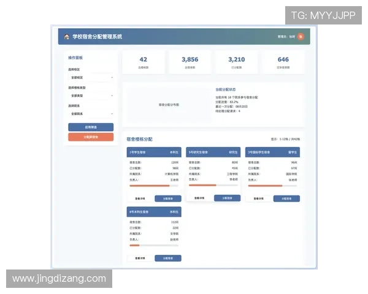
Task: Click 分配宿舍 for 8号本科生宿舍
Action: coord(167,258)
